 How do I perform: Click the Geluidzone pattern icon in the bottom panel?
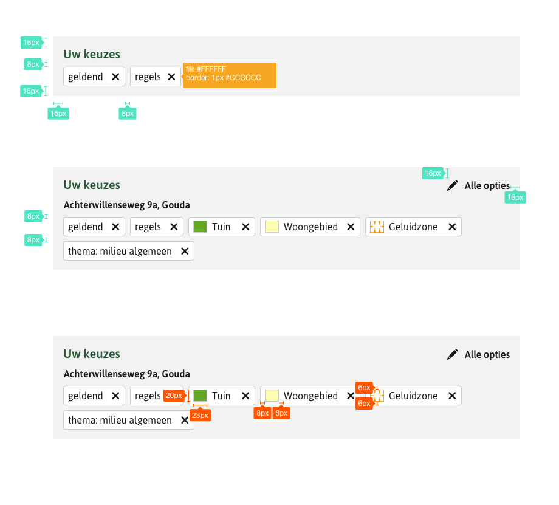377,396
